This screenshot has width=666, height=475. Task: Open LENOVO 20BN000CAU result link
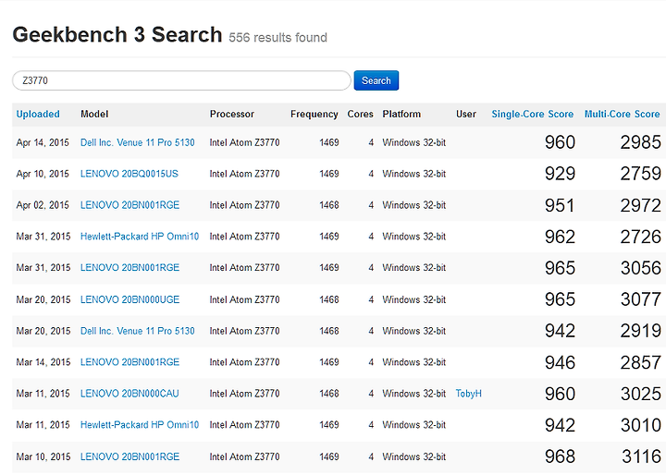pos(129,394)
